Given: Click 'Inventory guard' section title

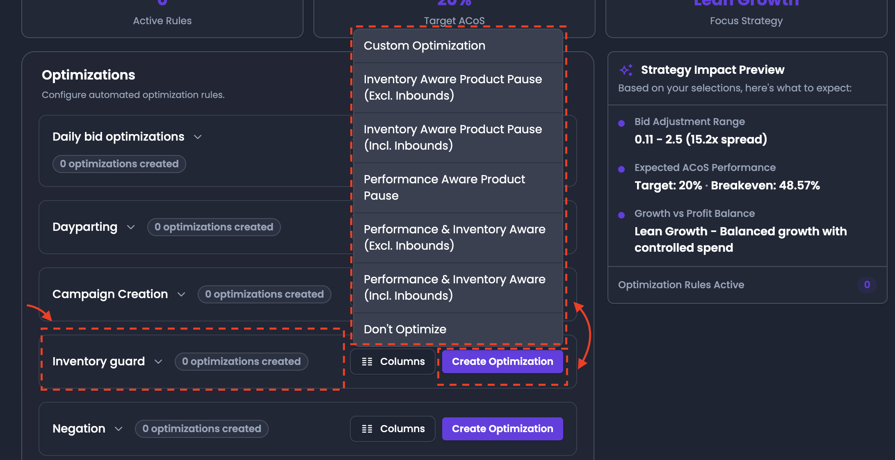Looking at the screenshot, I should (x=98, y=362).
